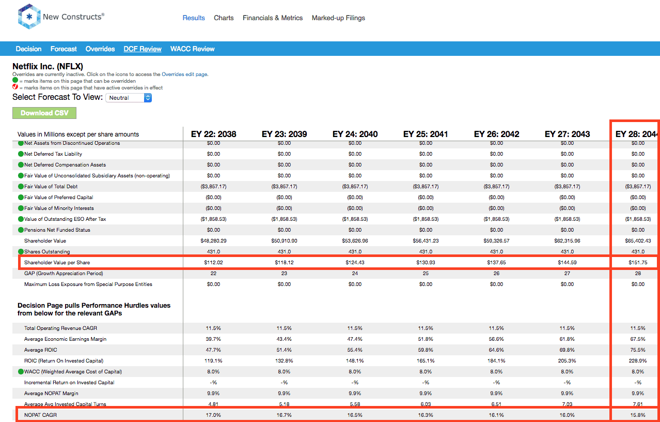This screenshot has height=422, width=660.
Task: Select Shareholder Value cell $56,431.23
Action: point(426,241)
